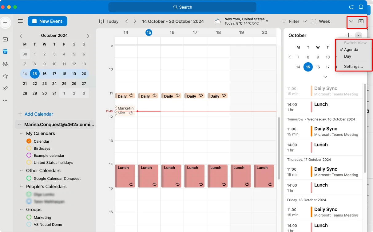Screen dimensions: 373x232
Task: Open Favorites star in sidebar
Action: [x=5, y=76]
